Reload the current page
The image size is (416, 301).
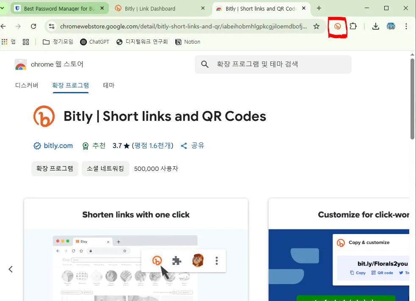tap(33, 26)
